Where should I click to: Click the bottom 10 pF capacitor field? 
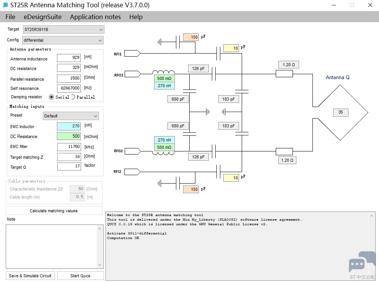click(x=231, y=178)
